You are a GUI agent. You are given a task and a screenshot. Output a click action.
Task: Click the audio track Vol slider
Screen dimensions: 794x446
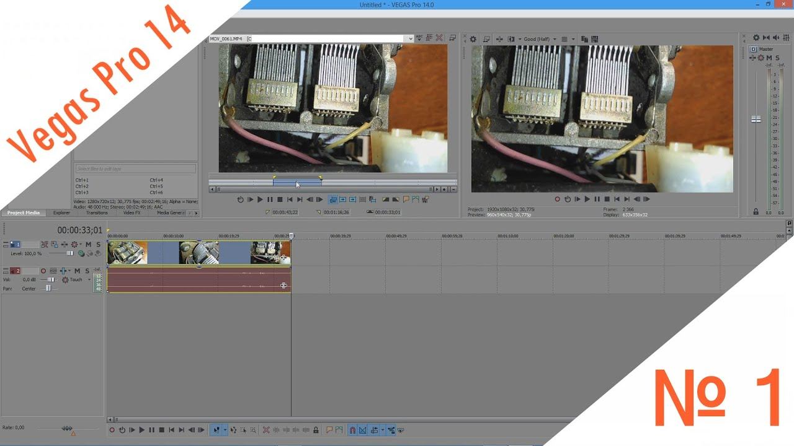tap(50, 279)
